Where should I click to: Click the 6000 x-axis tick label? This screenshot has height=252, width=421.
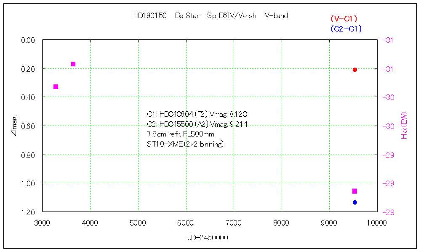point(186,223)
